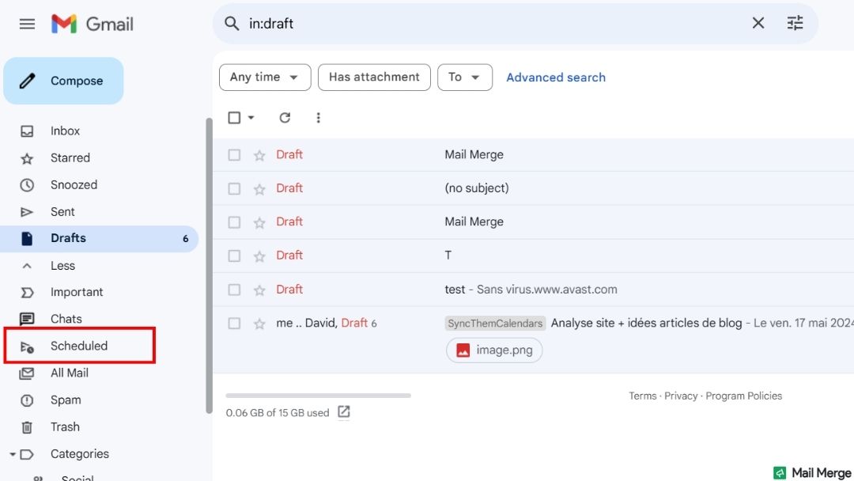Screen dimensions: 854x481
Task: Open search options sliders icon
Action: [795, 23]
